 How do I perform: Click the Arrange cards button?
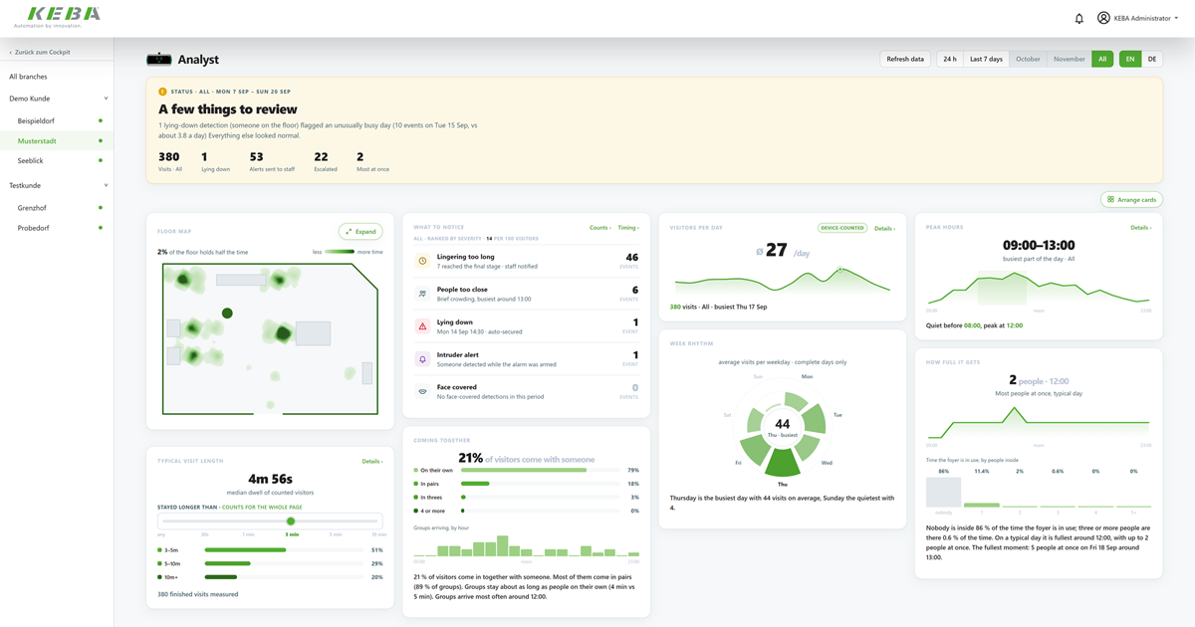tap(1131, 199)
